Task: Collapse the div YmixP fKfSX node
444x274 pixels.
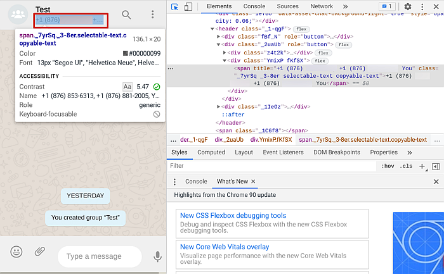Action: point(225,61)
